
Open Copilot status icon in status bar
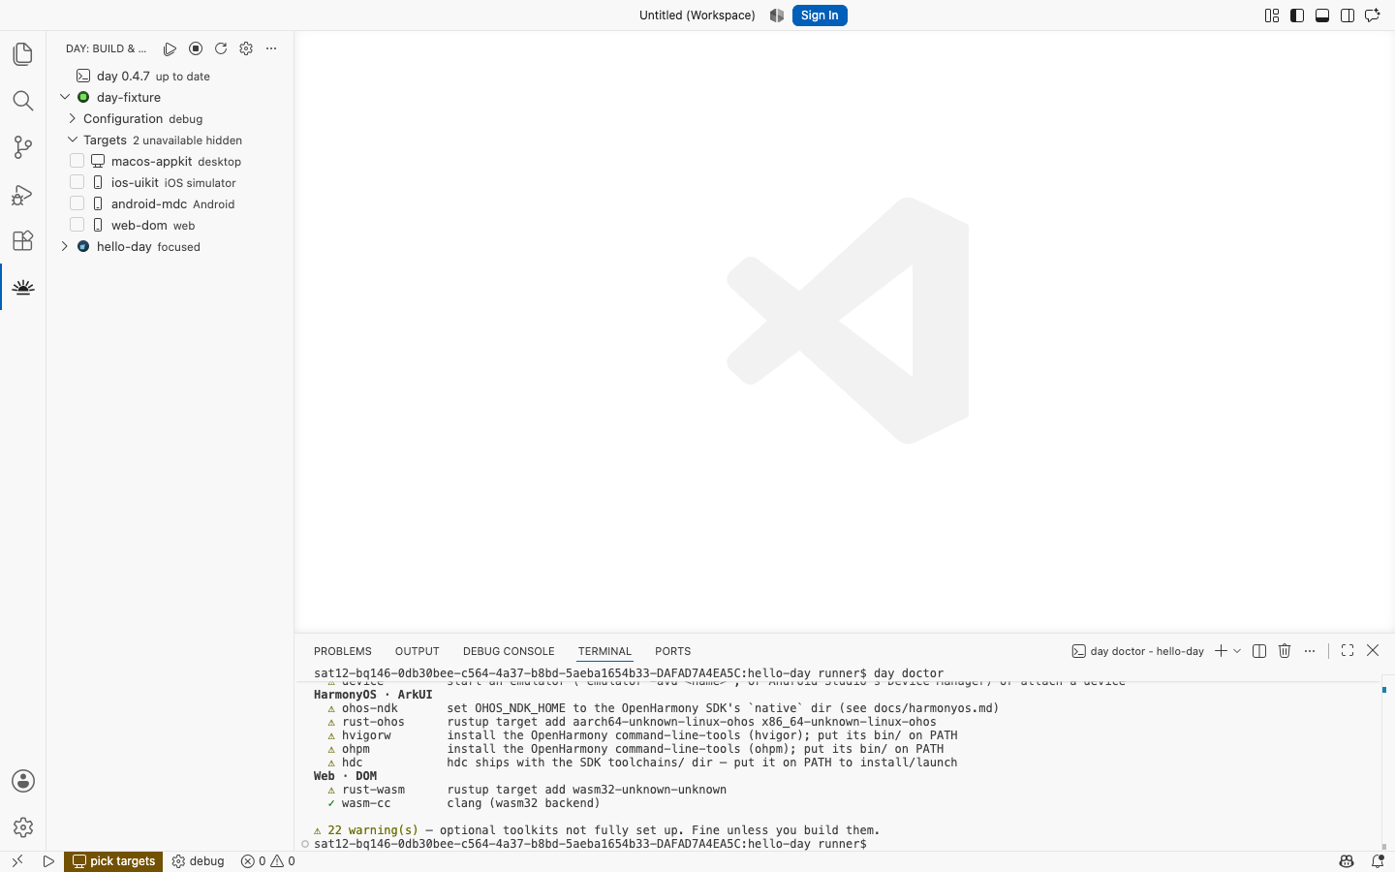[1347, 860]
